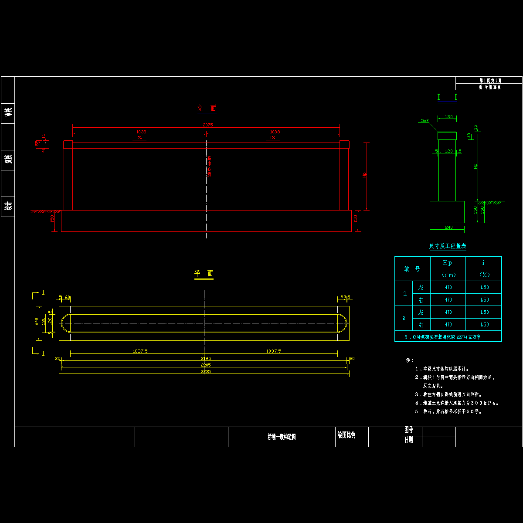This screenshot has width=523, height=523.
Task: Click the 5x2 chamfer leader label
Action: point(425,120)
